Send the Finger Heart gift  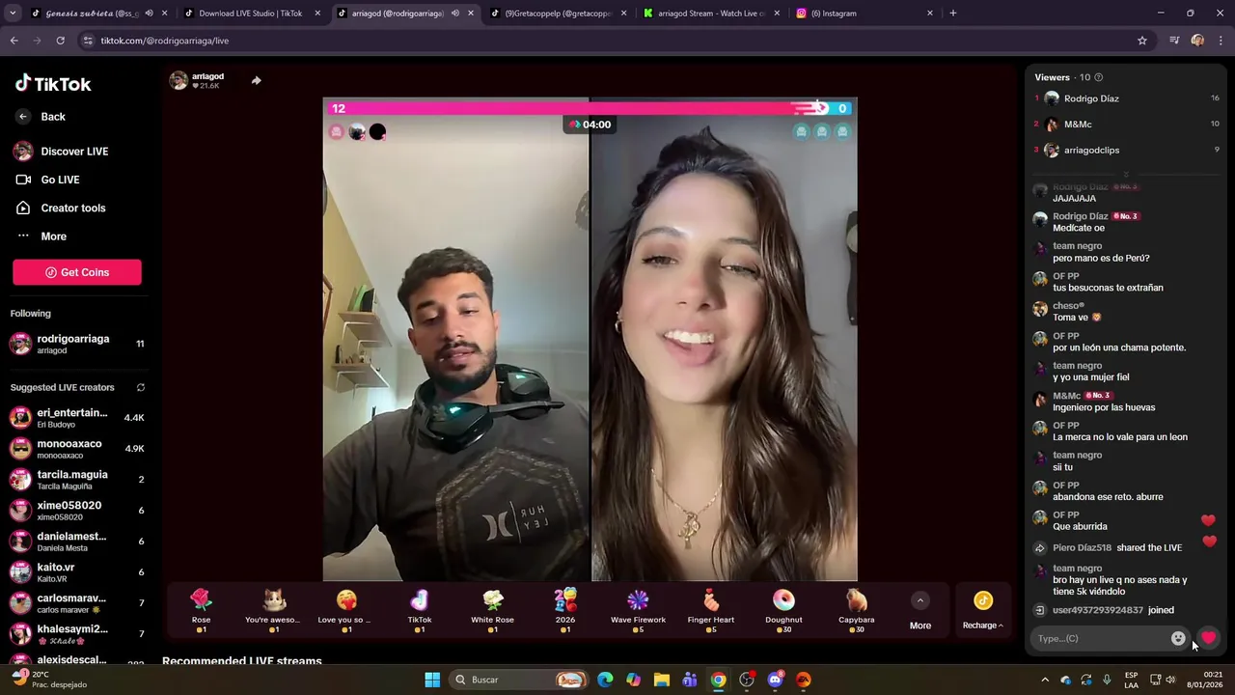click(x=711, y=610)
